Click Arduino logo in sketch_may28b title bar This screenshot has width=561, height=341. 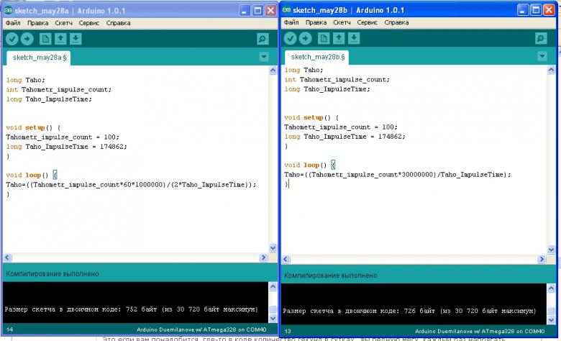pos(286,10)
